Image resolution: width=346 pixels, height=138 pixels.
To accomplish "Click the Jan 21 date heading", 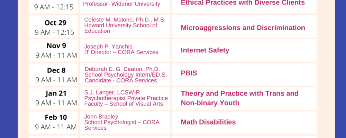I will (x=56, y=93).
